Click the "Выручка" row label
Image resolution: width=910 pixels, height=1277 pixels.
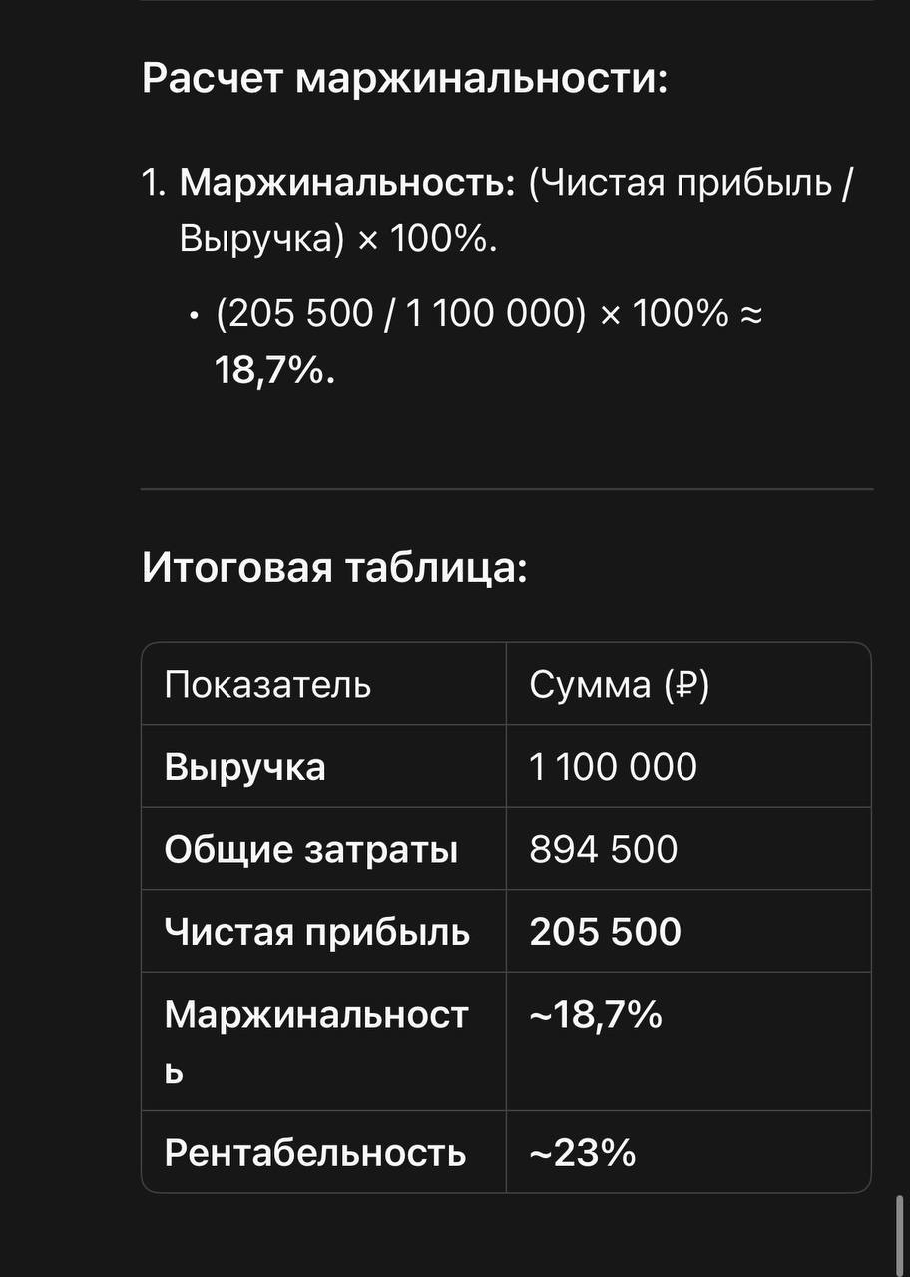pyautogui.click(x=244, y=767)
